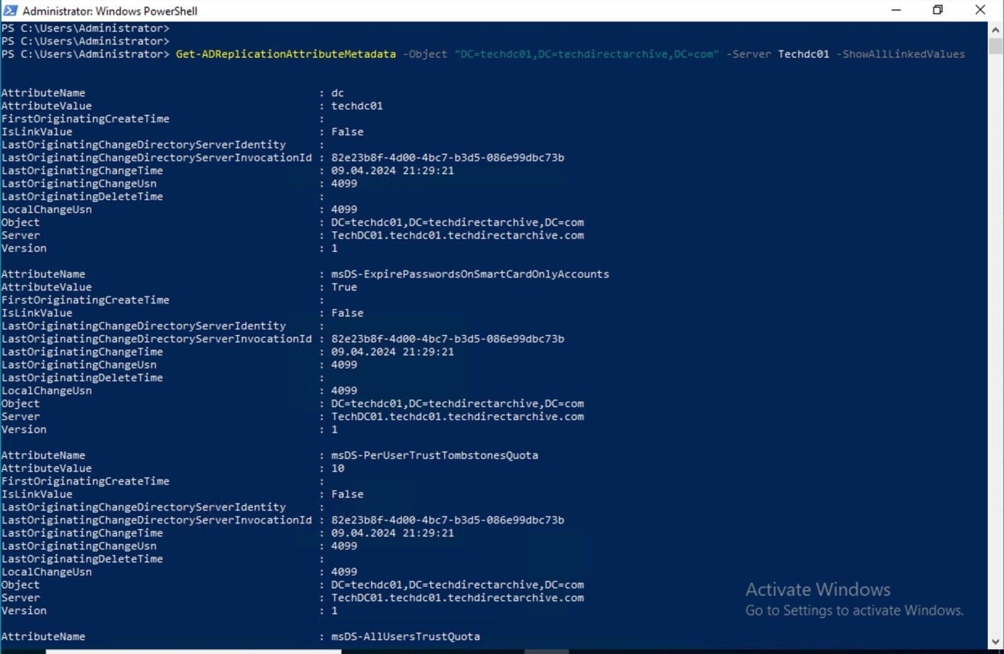Restore down the PowerShell window
The width and height of the screenshot is (1004, 654).
point(938,10)
